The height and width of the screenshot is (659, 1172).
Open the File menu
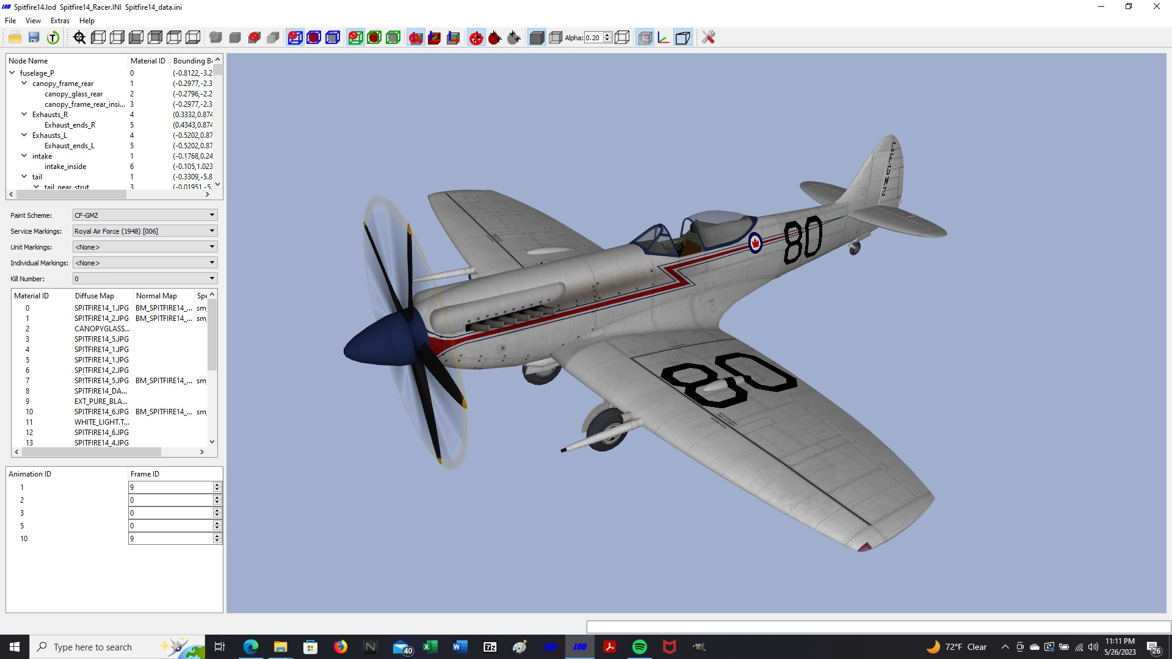click(x=10, y=21)
